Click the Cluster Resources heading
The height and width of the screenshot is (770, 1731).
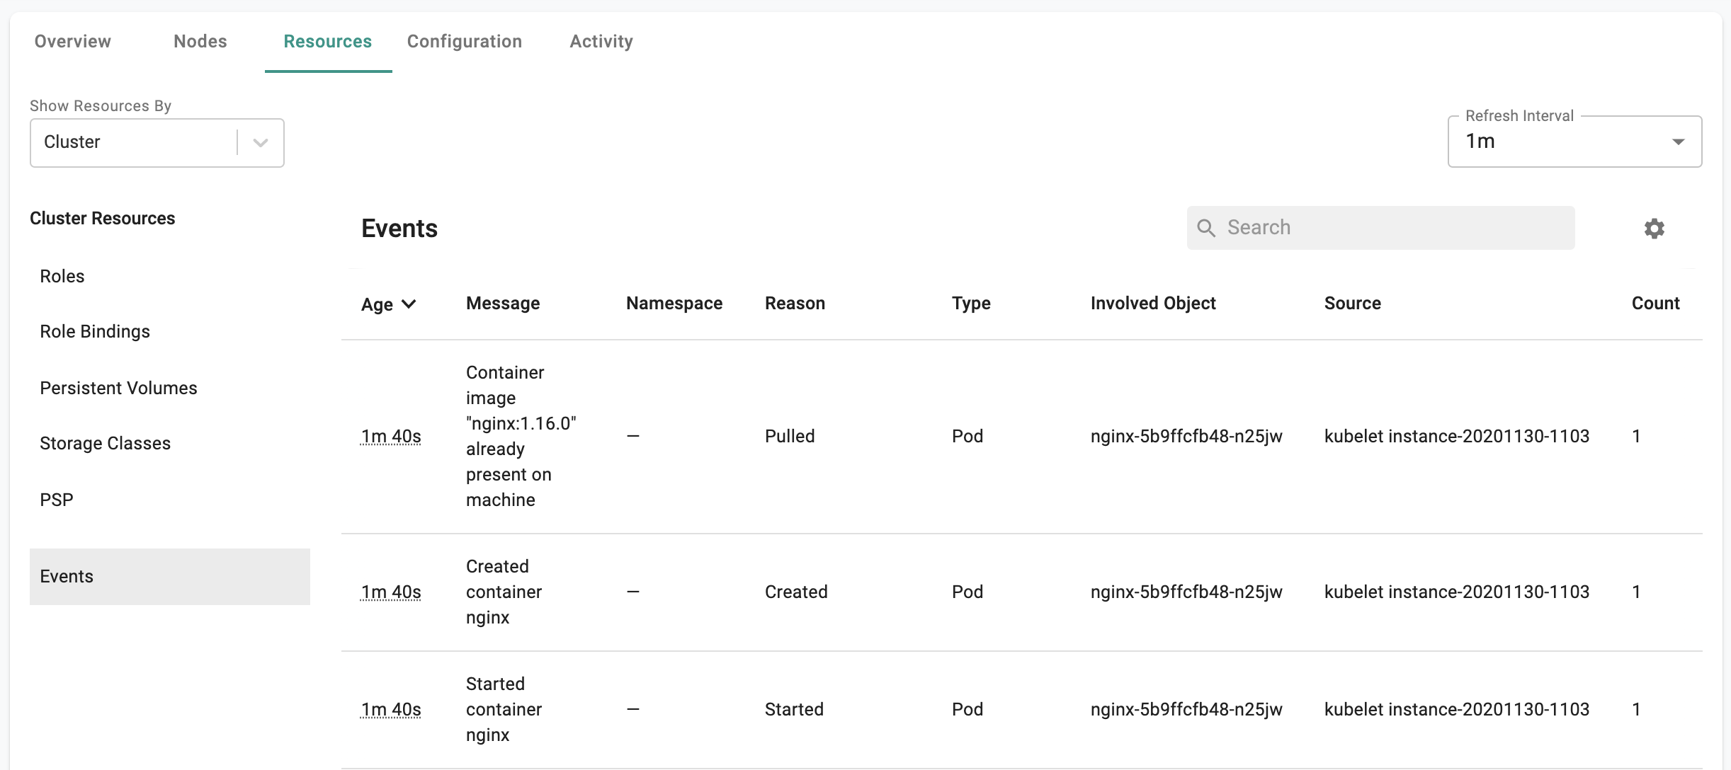tap(103, 218)
